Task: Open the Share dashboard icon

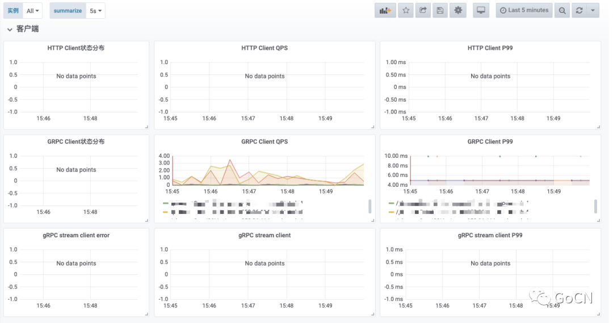Action: tap(423, 11)
